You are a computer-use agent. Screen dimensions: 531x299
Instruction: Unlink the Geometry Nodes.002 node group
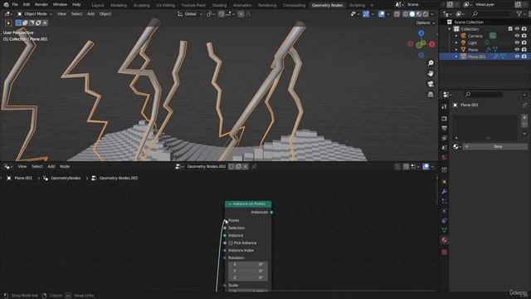click(x=246, y=166)
